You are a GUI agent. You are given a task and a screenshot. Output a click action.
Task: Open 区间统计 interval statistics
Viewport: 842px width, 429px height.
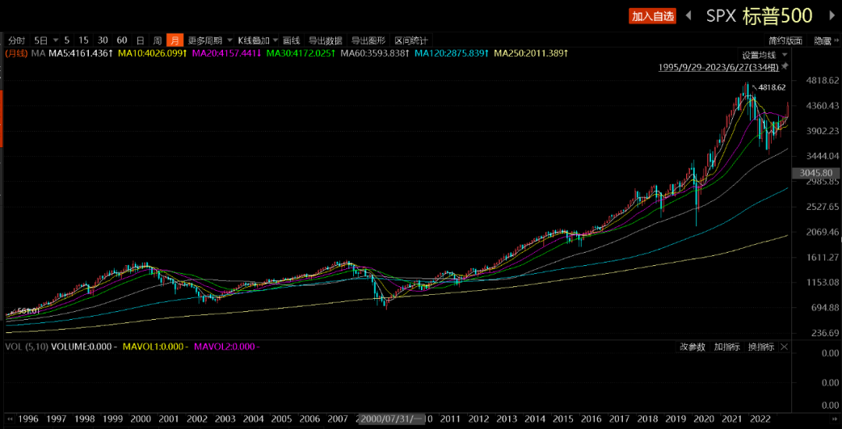coord(412,41)
